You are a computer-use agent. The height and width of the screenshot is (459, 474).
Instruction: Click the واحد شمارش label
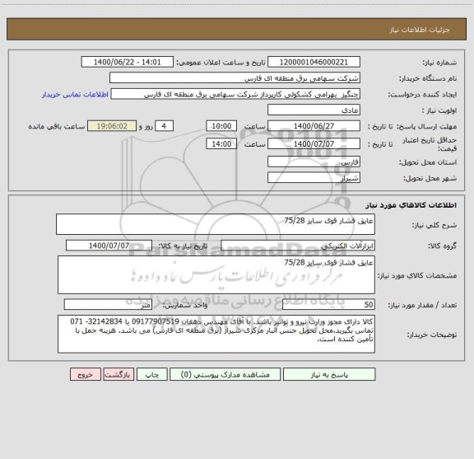pos(185,305)
